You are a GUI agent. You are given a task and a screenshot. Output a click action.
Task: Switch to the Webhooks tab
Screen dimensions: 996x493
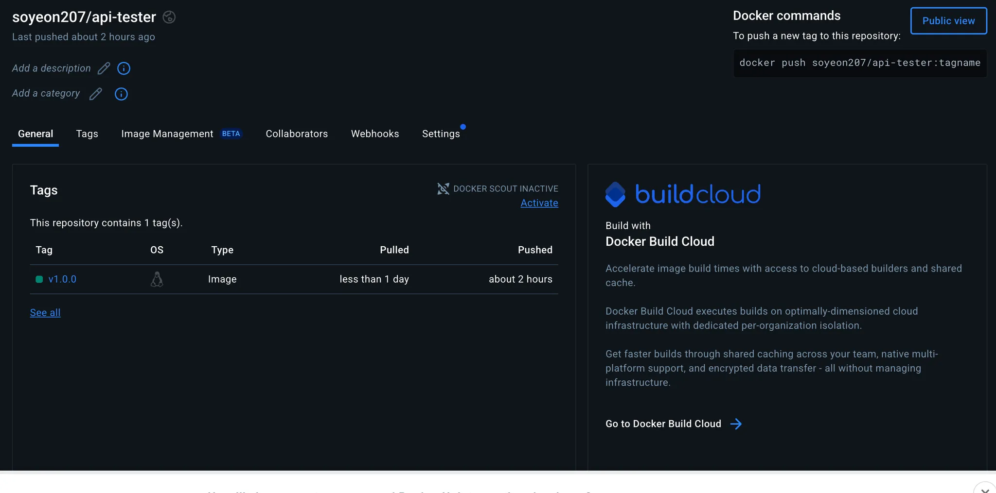click(375, 134)
